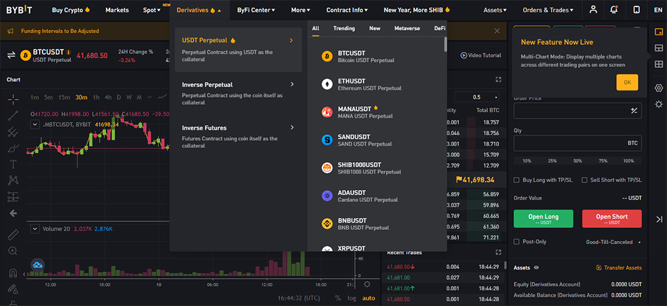Collapse the .MBTCUSDT indicator legend

coord(35,124)
